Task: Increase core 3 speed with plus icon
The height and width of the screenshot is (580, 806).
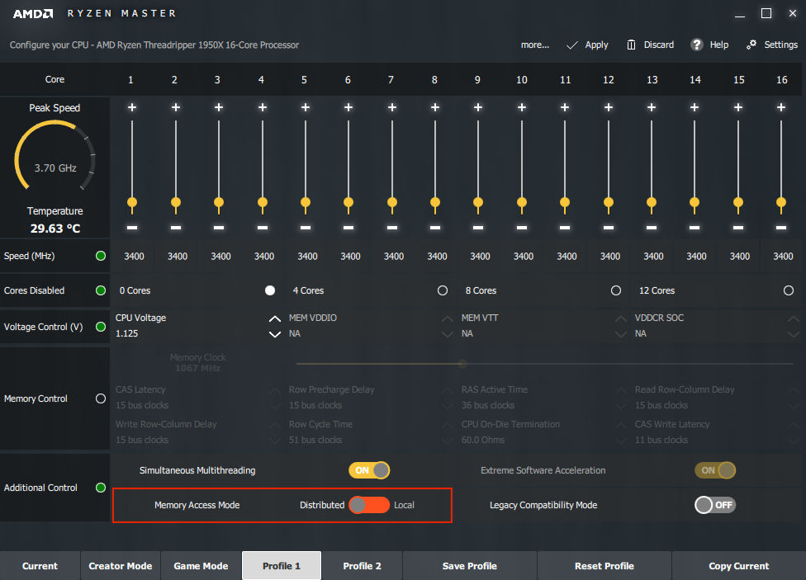Action: (x=219, y=107)
